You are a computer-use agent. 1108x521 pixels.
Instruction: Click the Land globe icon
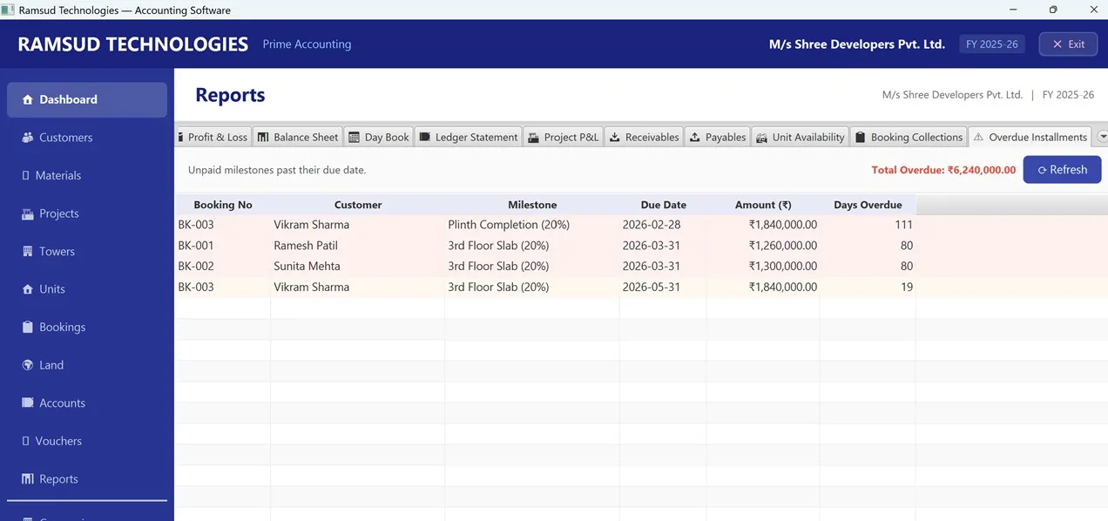click(x=28, y=365)
